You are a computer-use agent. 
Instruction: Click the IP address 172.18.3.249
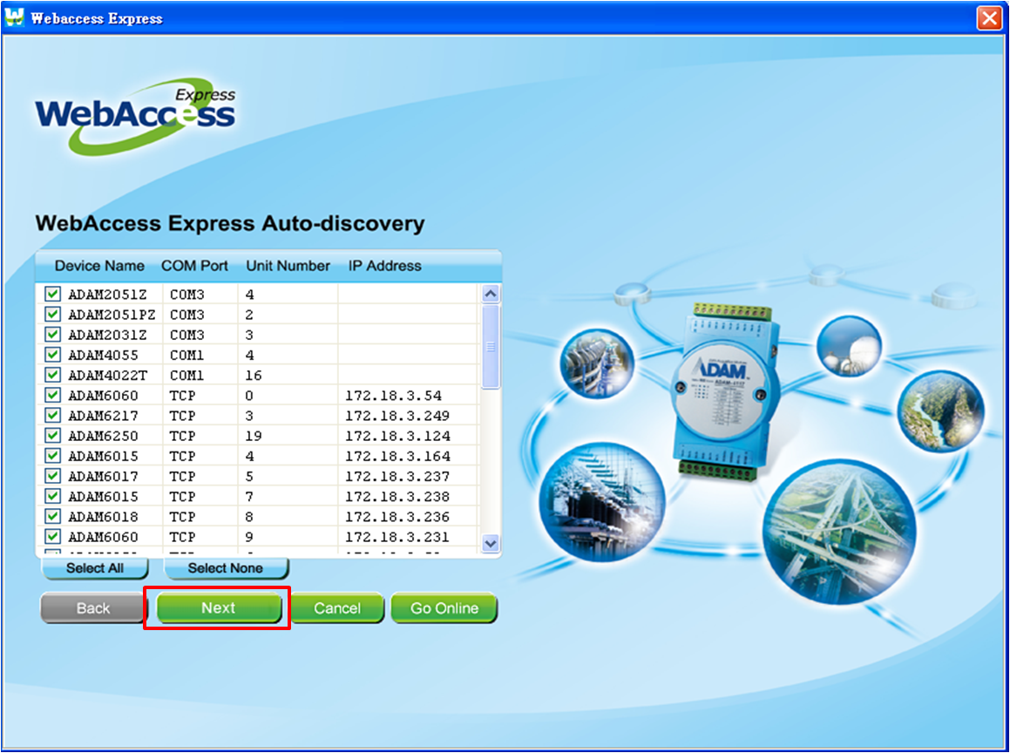click(x=397, y=416)
